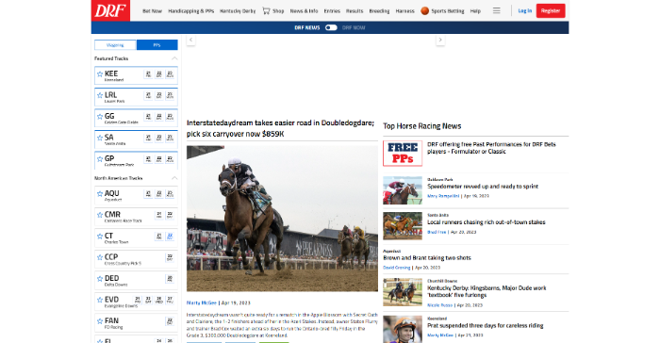Favorite the EVD Evangeline Downs star

pyautogui.click(x=100, y=300)
